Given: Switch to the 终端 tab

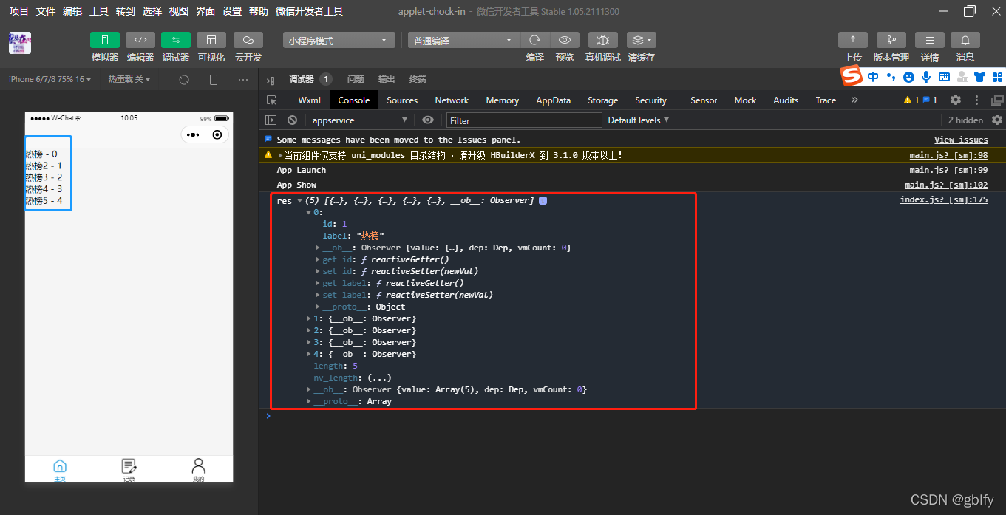Looking at the screenshot, I should click(x=418, y=79).
